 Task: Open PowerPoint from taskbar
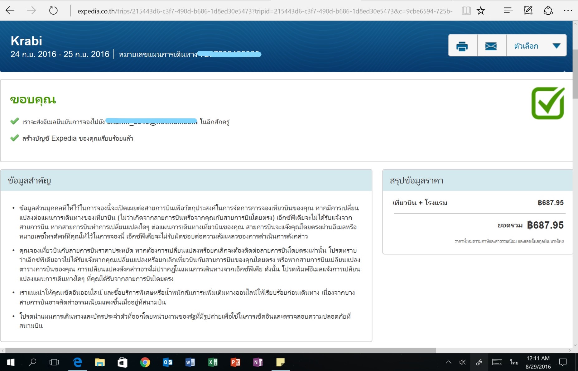coord(235,362)
